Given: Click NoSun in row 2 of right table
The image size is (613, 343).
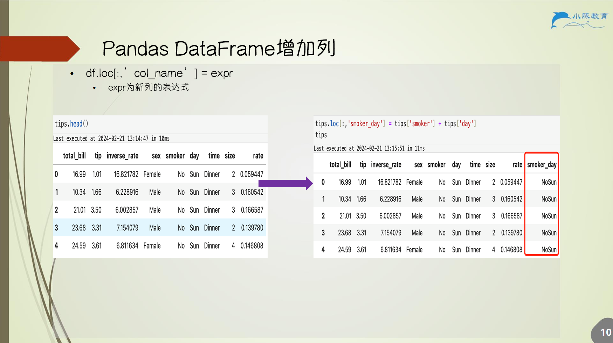Looking at the screenshot, I should coord(549,216).
